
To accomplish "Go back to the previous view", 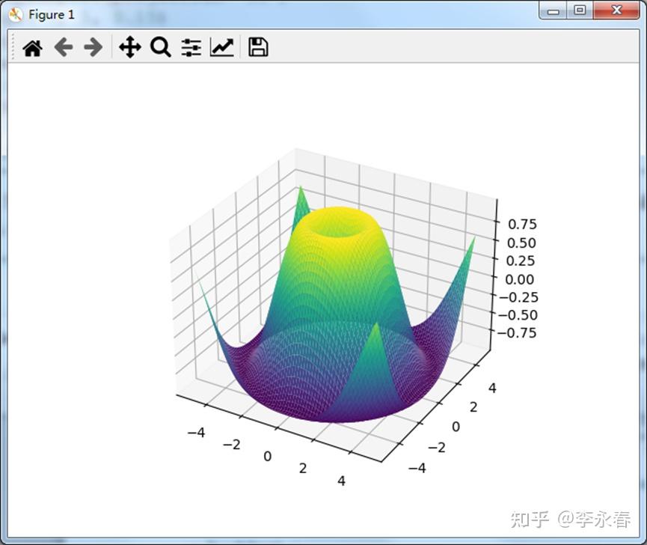I will click(x=64, y=47).
